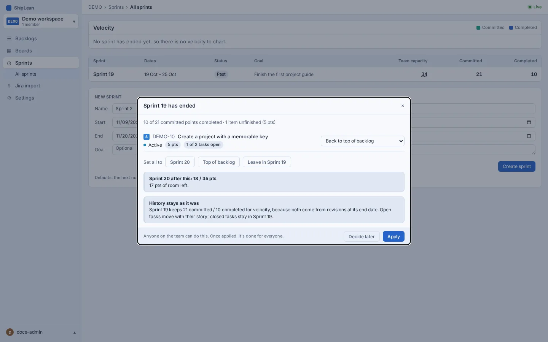This screenshot has height=342, width=548.
Task: Apply the sprint rollover decision
Action: [393, 236]
